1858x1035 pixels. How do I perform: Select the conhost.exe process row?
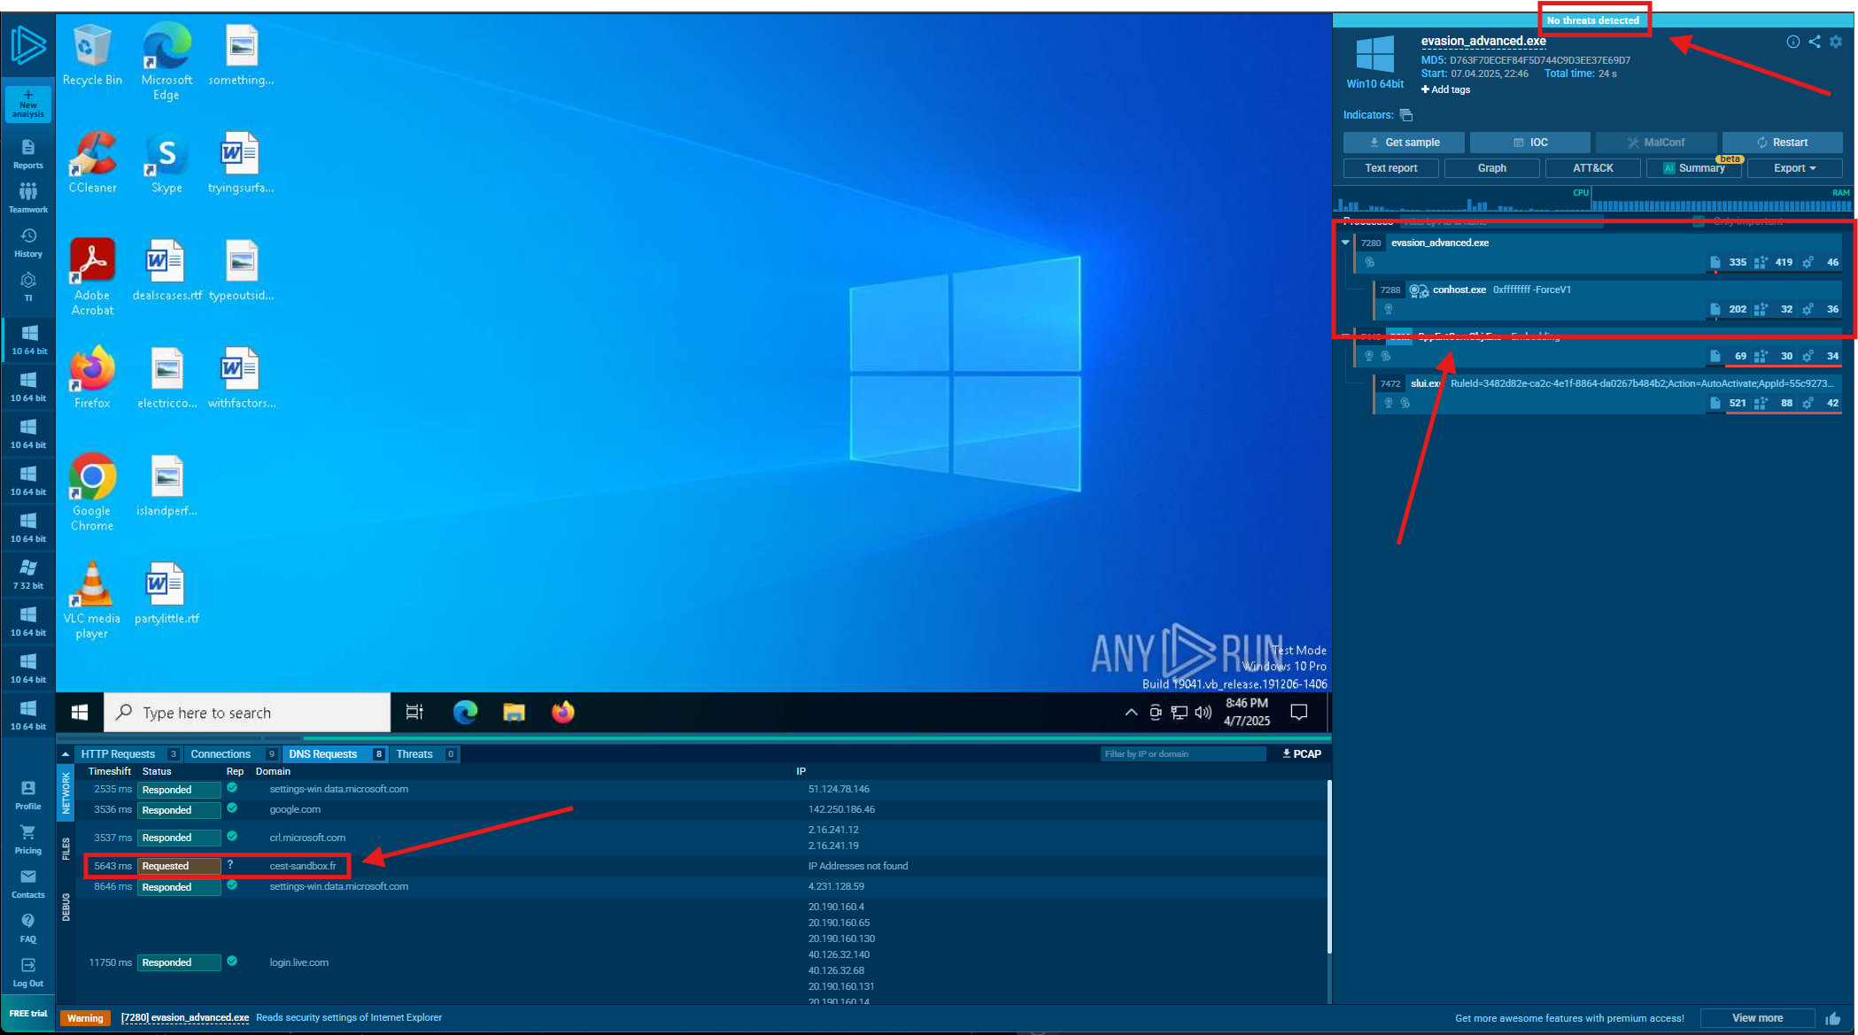1607,300
